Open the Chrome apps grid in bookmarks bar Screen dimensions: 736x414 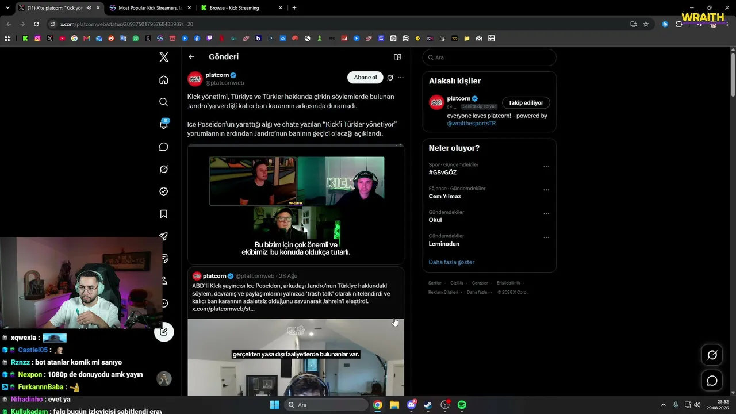click(7, 39)
